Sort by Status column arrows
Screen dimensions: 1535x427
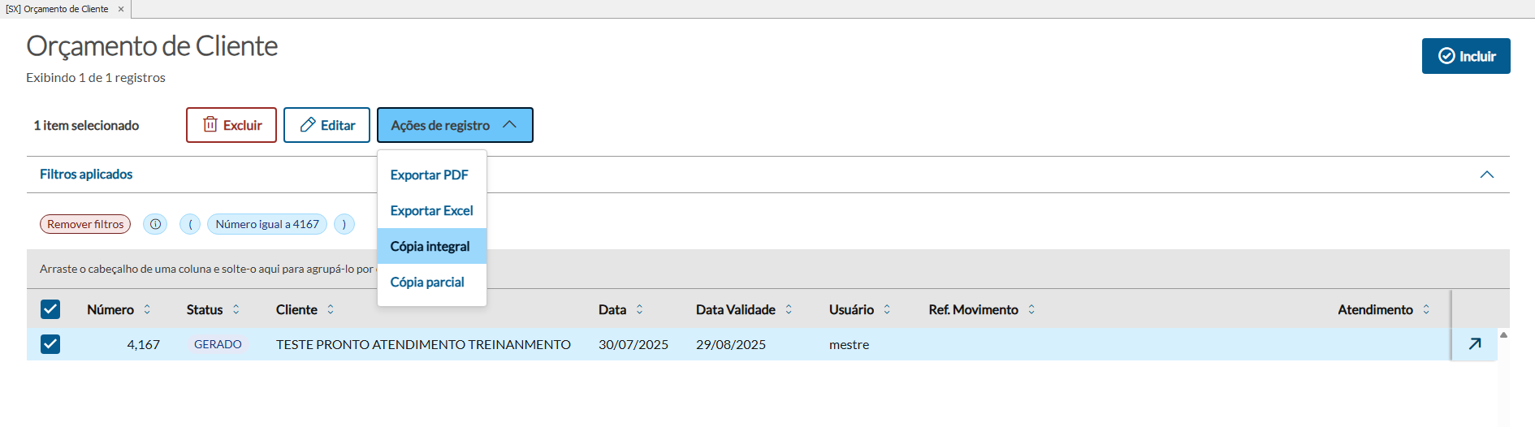[x=236, y=309]
